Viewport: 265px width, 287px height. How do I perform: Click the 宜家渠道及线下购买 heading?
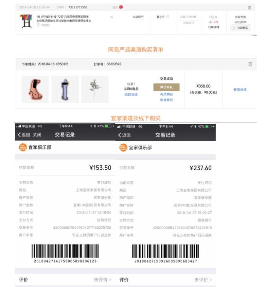136,118
